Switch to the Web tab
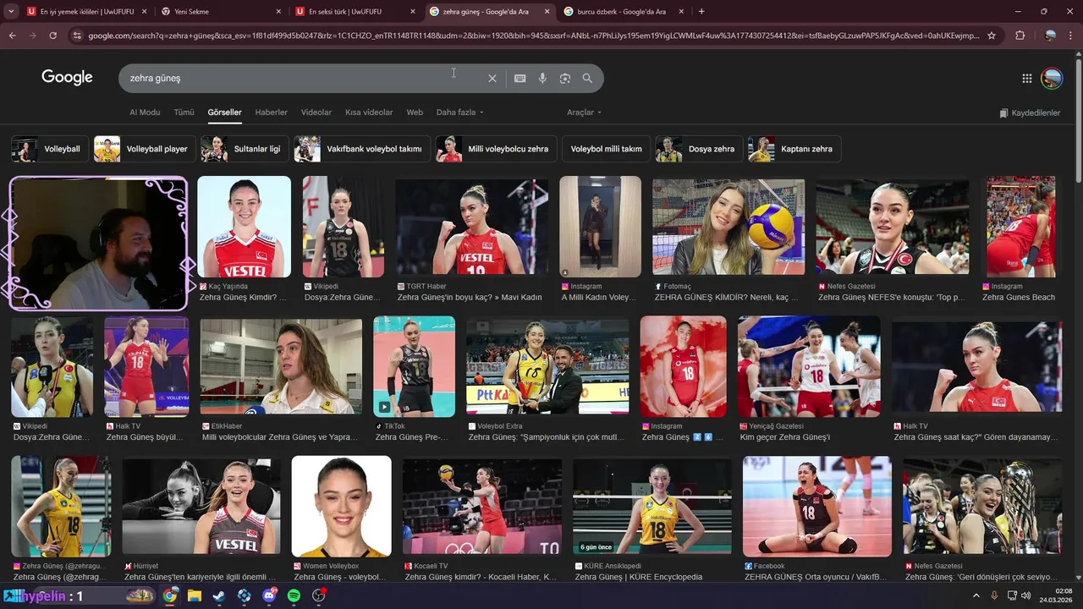 tap(415, 112)
